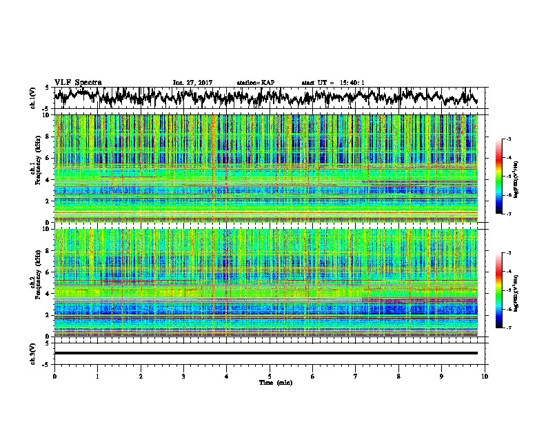Click the -5 tick on ch.3(V) axis
Viewport: 546px width, 422px height.
pyautogui.click(x=45, y=365)
